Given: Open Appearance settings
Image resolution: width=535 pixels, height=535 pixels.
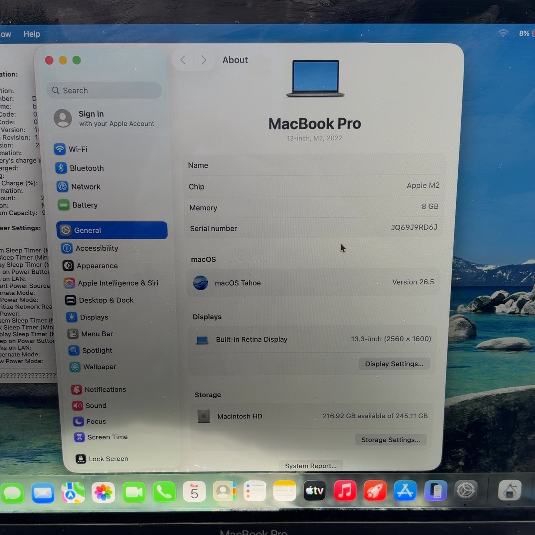Looking at the screenshot, I should click(x=90, y=265).
